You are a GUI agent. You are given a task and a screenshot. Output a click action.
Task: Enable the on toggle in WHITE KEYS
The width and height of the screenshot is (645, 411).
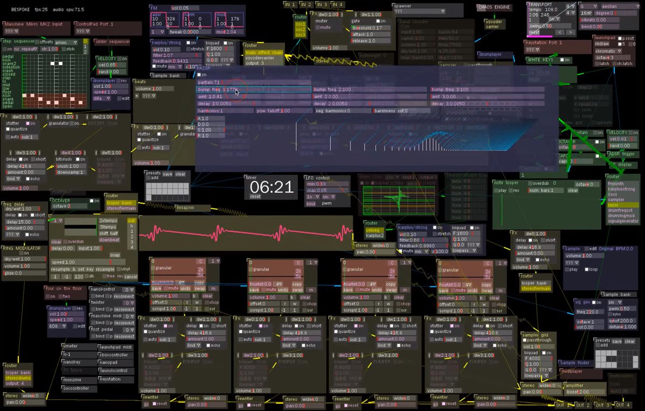click(x=562, y=60)
